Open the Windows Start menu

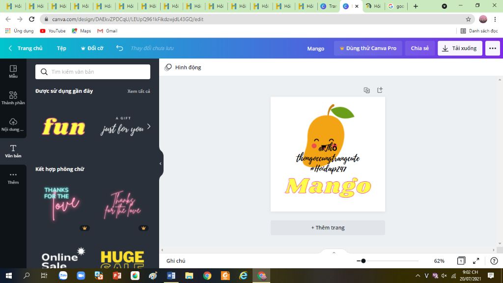(9, 276)
